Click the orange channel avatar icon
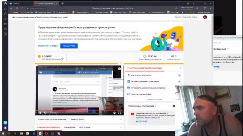Image resolution: width=243 pixels, height=136 pixels. pos(205,17)
